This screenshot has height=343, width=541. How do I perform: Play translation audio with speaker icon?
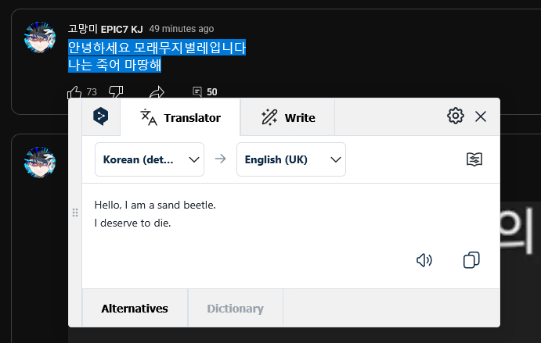[424, 260]
